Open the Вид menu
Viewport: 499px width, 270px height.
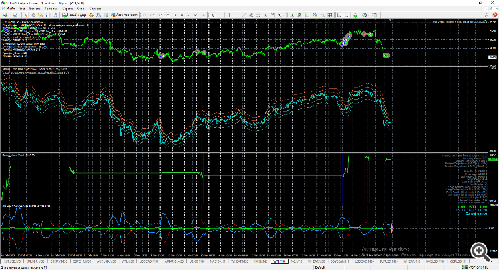(x=22, y=9)
